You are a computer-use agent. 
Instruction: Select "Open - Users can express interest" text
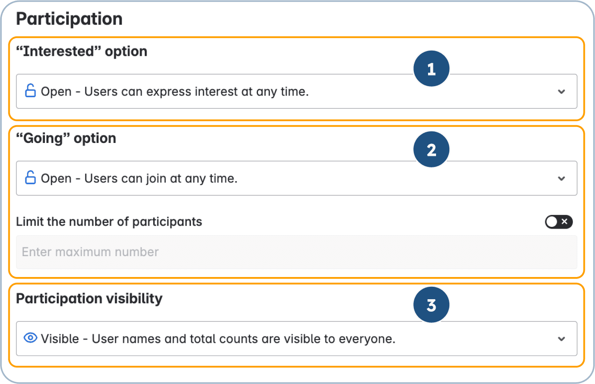tap(175, 91)
